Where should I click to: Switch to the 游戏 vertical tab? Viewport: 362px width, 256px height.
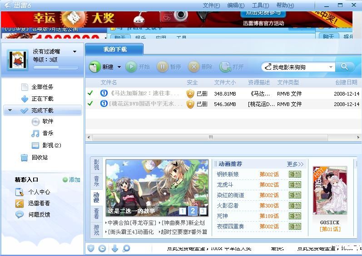[x=96, y=230]
